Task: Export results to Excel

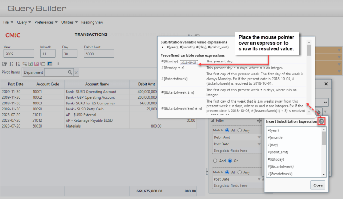Action: 30,64
